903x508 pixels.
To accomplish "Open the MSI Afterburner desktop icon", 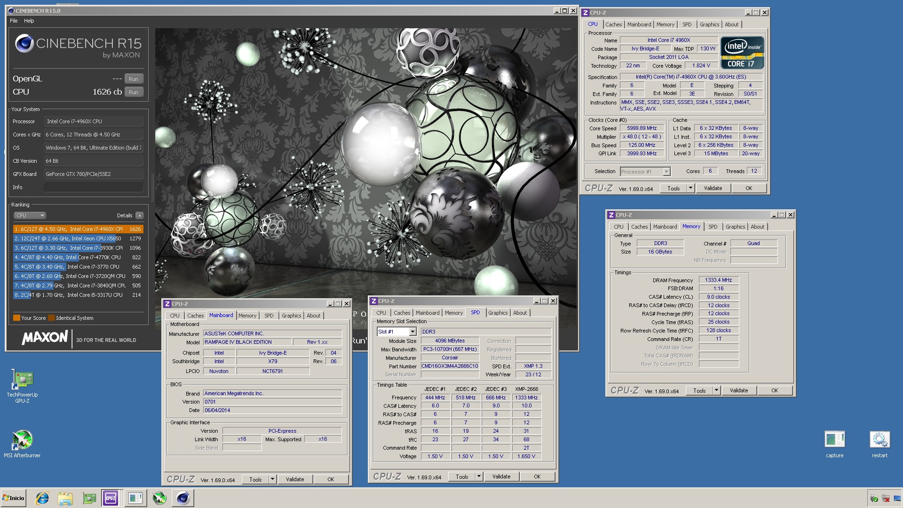I will [x=22, y=444].
